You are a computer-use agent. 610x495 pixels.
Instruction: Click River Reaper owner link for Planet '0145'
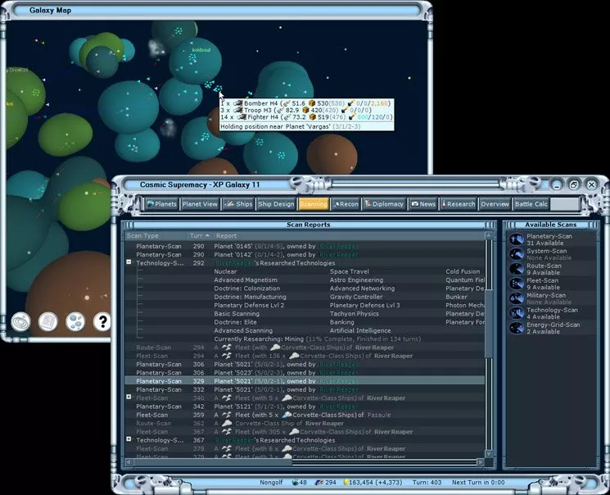[338, 246]
